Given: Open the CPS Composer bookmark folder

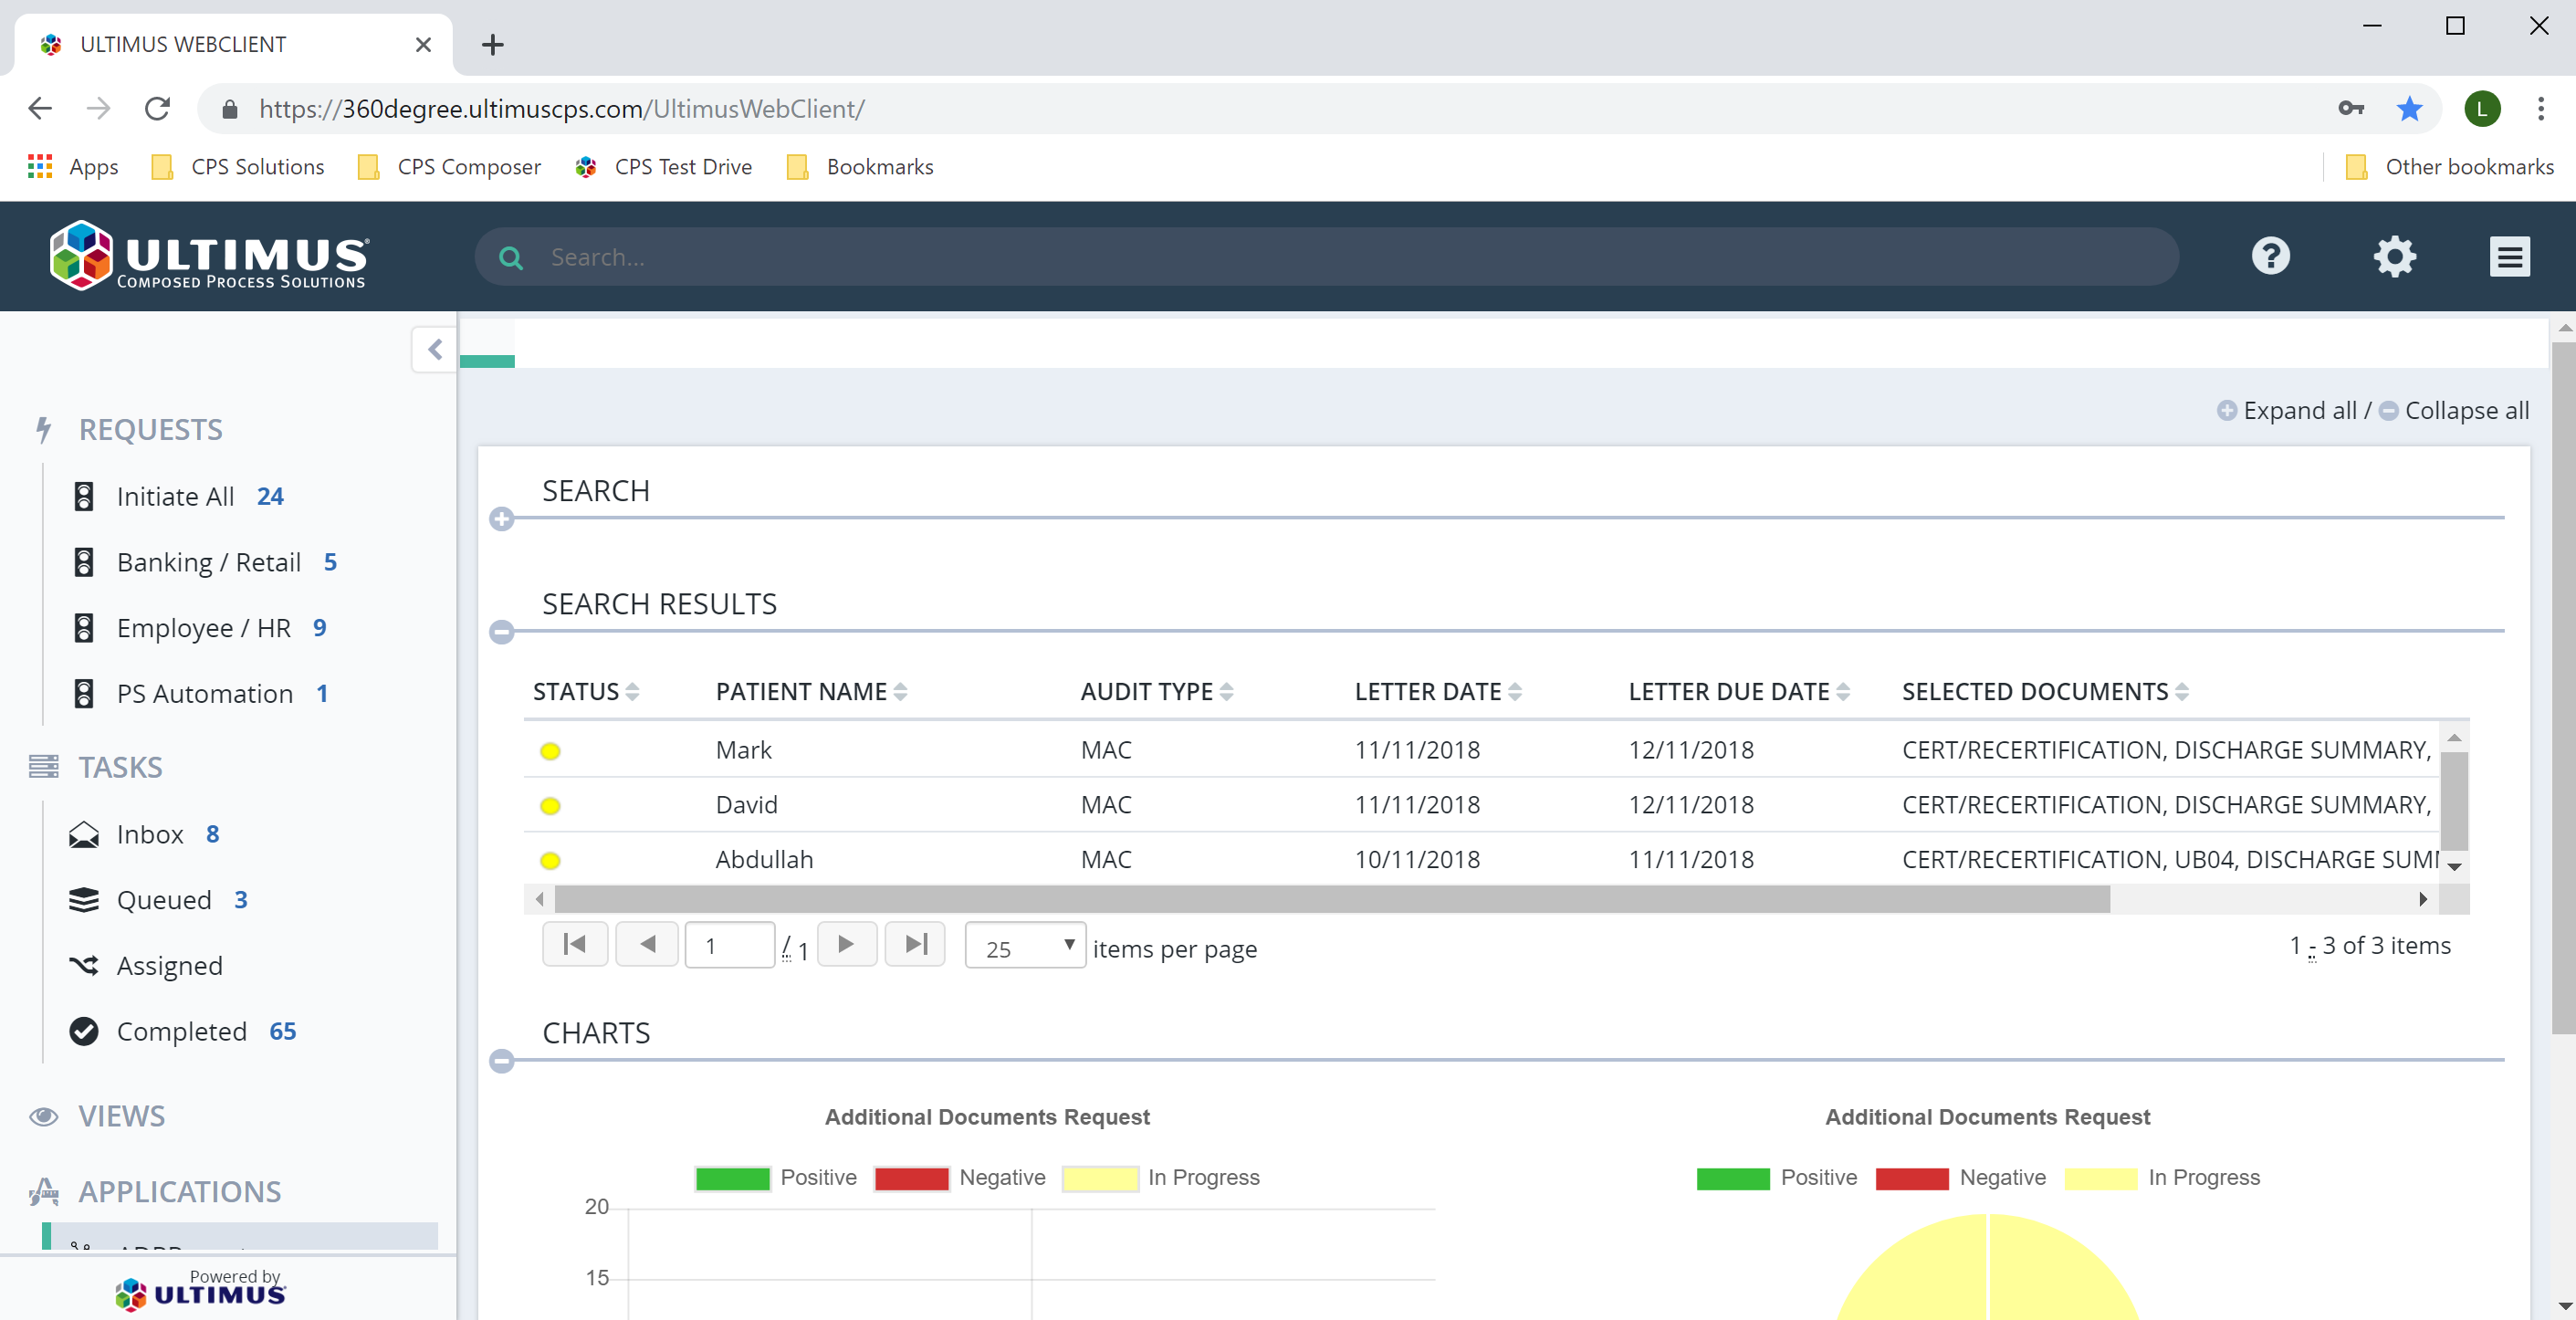Looking at the screenshot, I should [x=449, y=167].
